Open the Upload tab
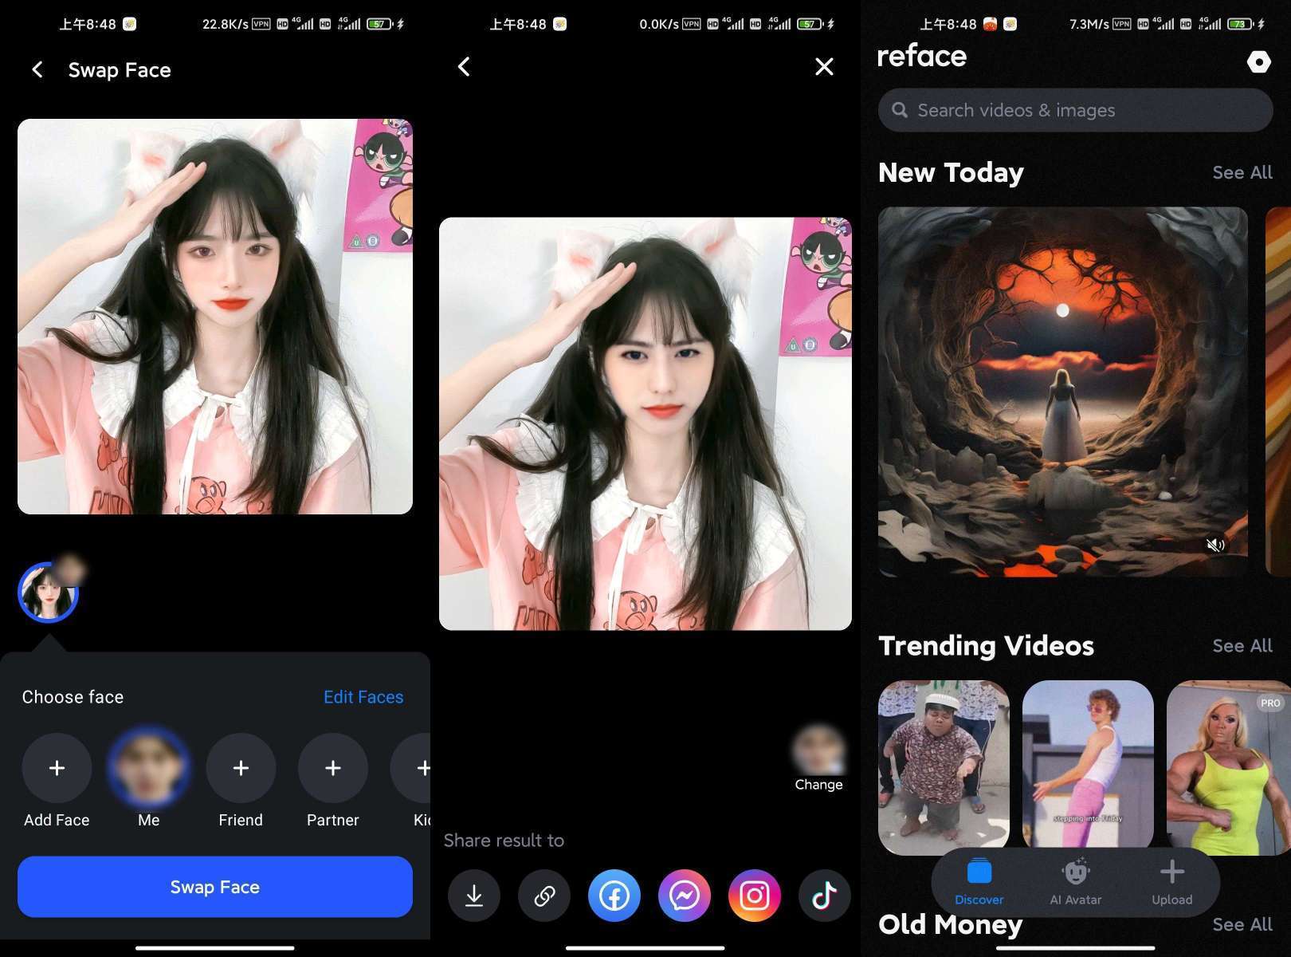The image size is (1291, 957). coord(1171,882)
